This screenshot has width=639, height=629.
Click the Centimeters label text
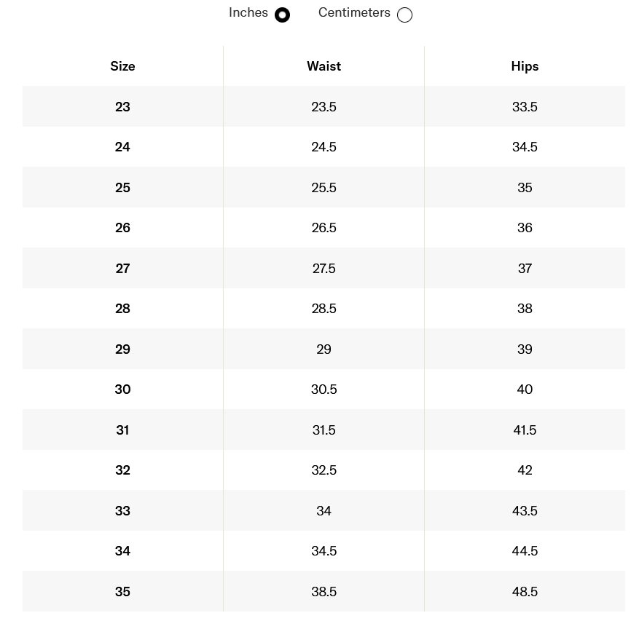pyautogui.click(x=354, y=13)
